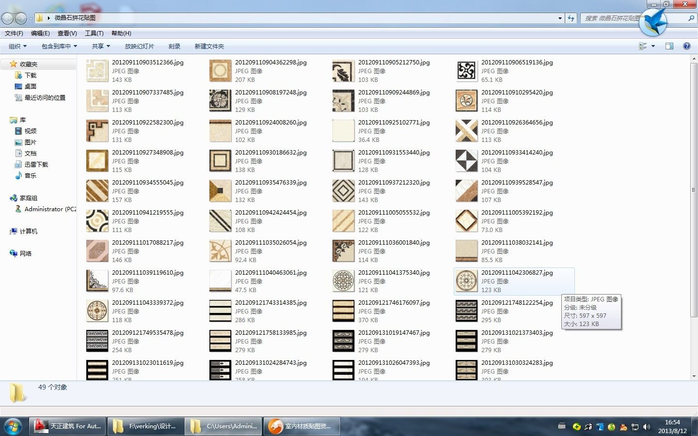
Task: Select the 下载 folder in favorites
Action: (30, 75)
